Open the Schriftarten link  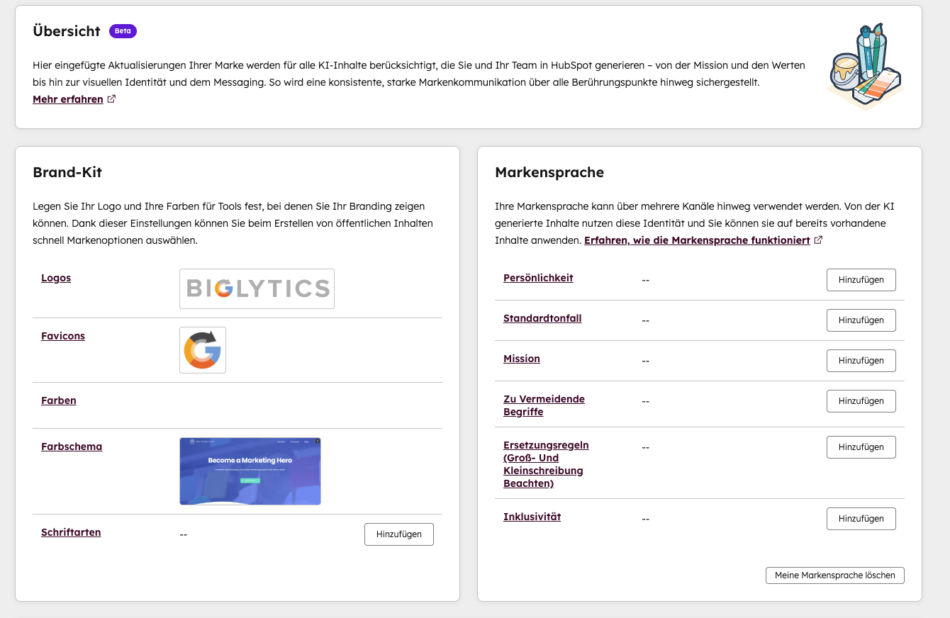(71, 532)
